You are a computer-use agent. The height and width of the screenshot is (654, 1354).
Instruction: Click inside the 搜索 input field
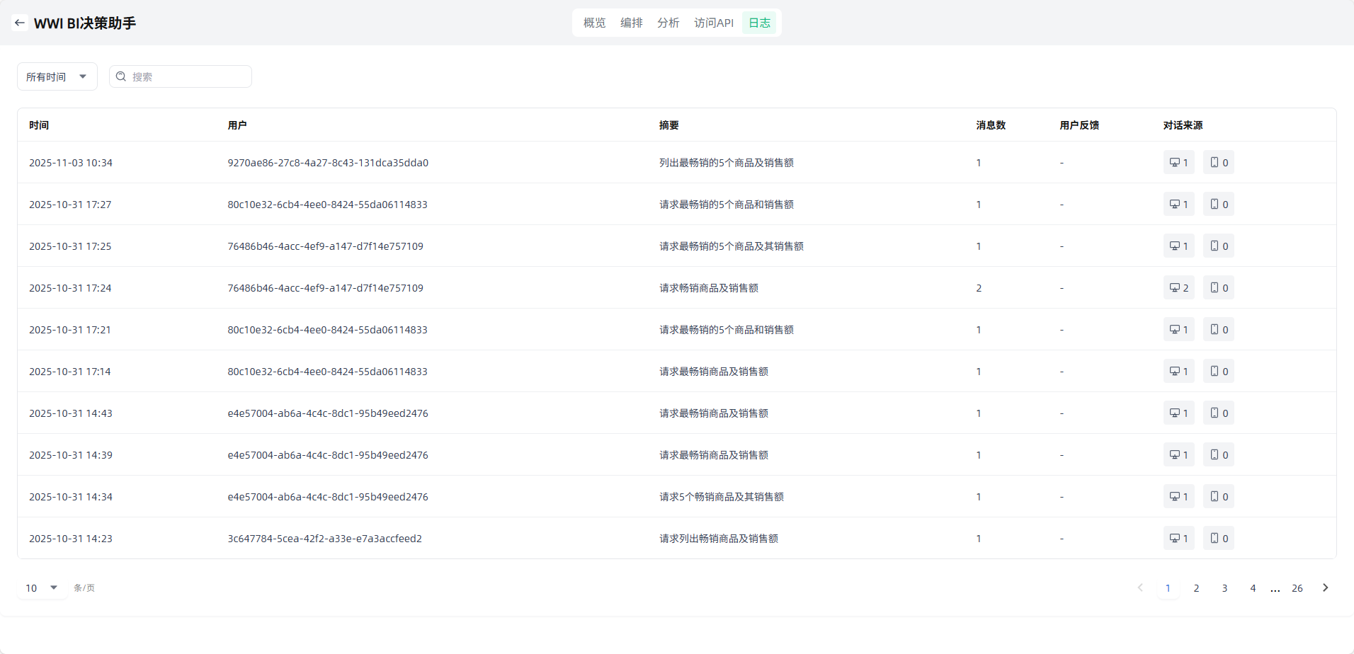pos(188,76)
